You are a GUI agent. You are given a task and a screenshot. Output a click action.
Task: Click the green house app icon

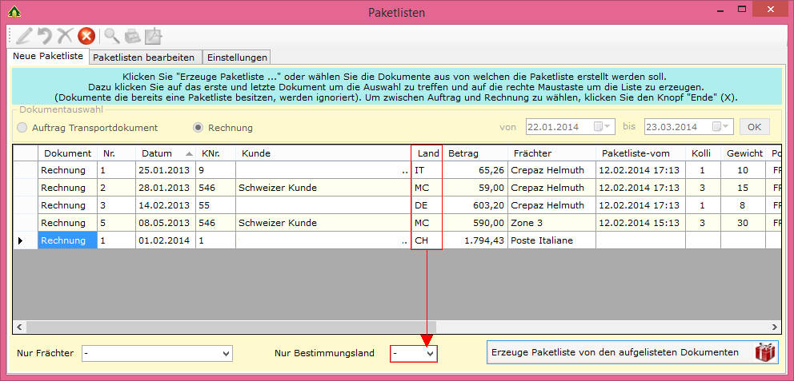pyautogui.click(x=14, y=12)
